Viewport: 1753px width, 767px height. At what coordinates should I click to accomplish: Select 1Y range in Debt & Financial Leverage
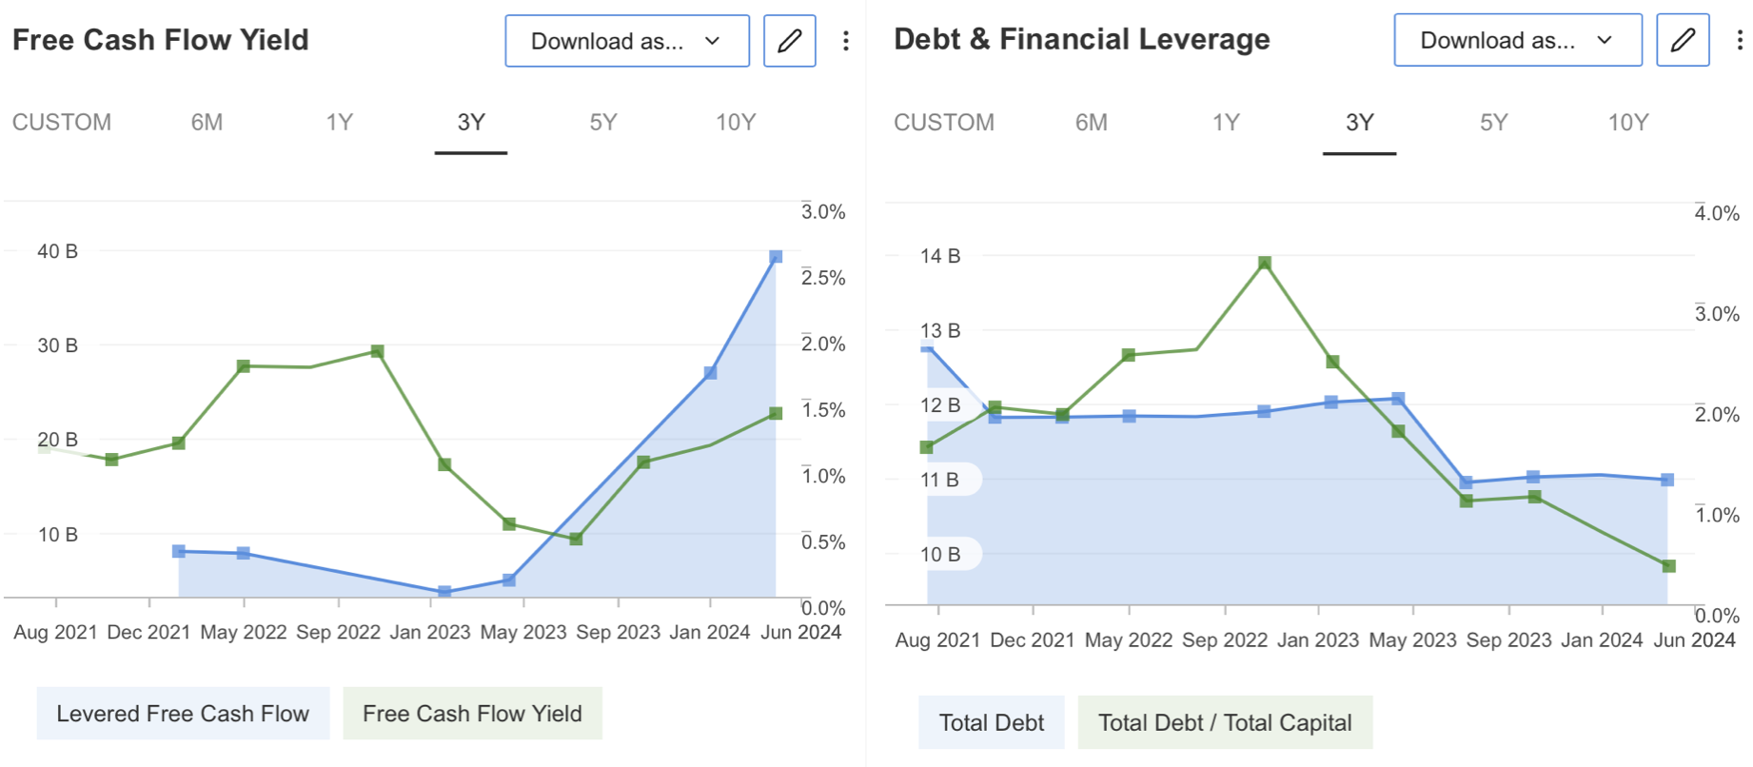tap(1226, 123)
